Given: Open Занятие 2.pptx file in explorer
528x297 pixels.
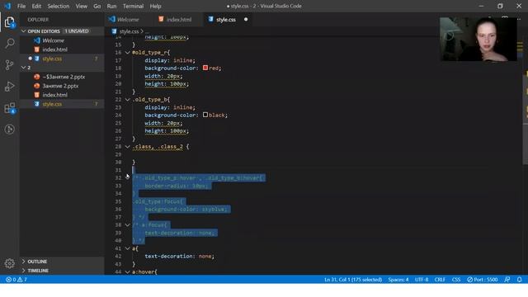Looking at the screenshot, I should click(60, 86).
